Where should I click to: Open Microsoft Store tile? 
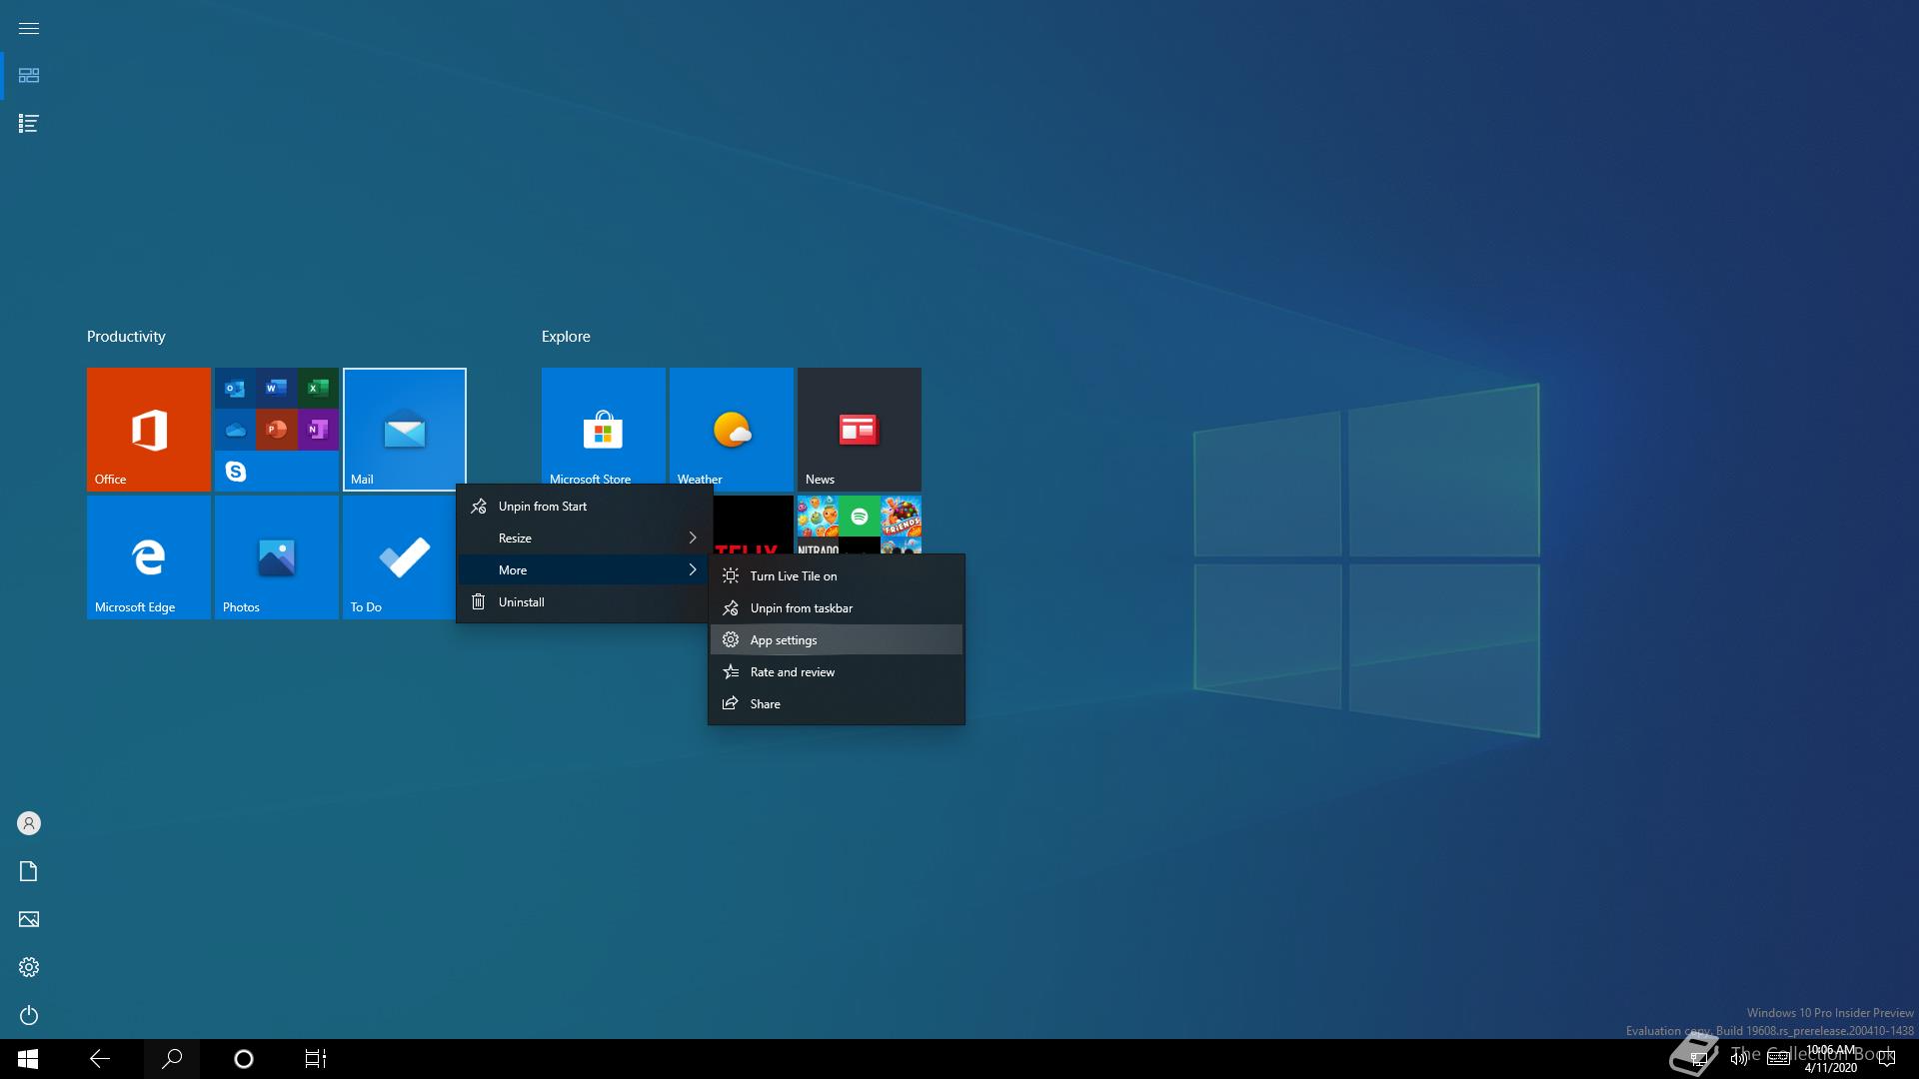pos(603,426)
